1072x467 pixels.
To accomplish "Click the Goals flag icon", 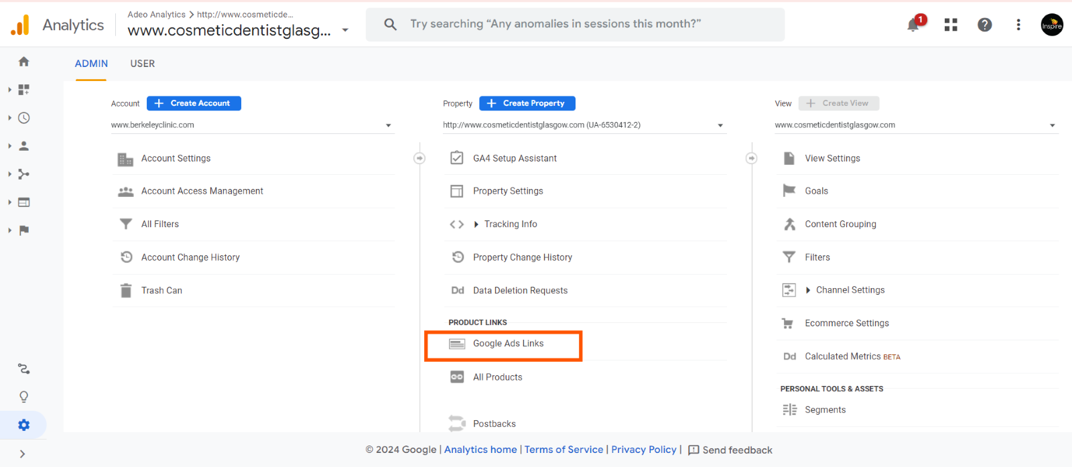I will pyautogui.click(x=789, y=191).
